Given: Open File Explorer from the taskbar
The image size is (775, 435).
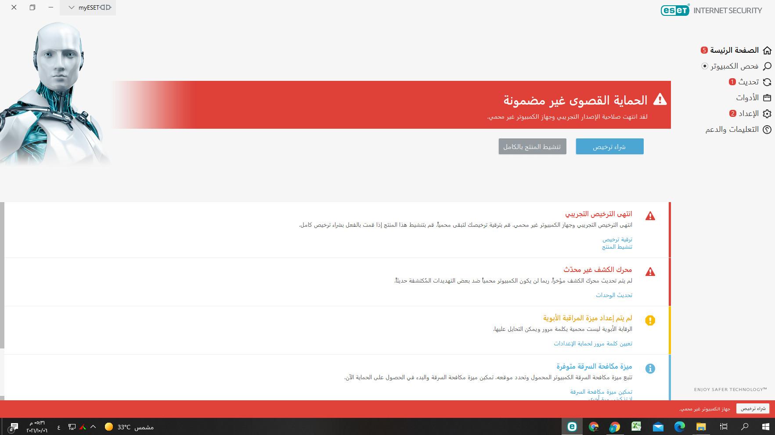Looking at the screenshot, I should click(x=701, y=427).
